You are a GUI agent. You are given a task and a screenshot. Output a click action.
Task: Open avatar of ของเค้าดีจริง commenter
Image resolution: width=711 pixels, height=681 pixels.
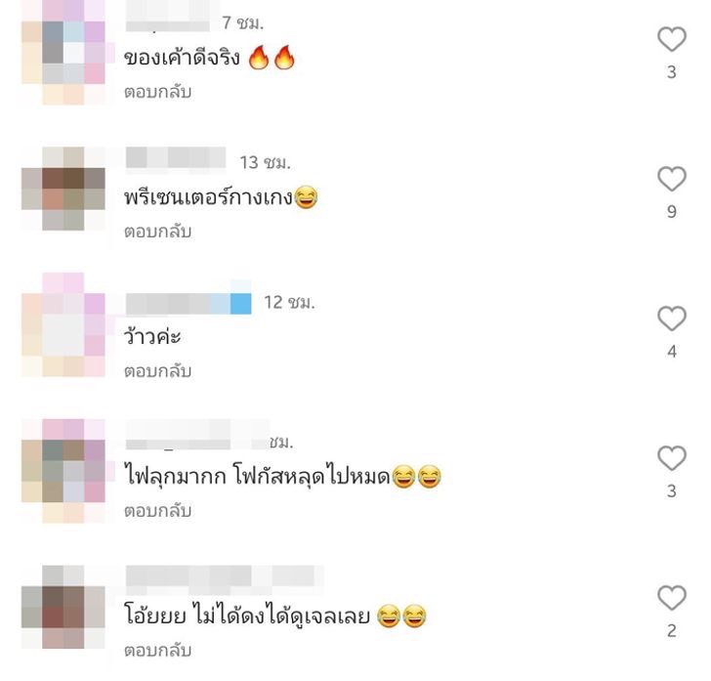coord(63,52)
